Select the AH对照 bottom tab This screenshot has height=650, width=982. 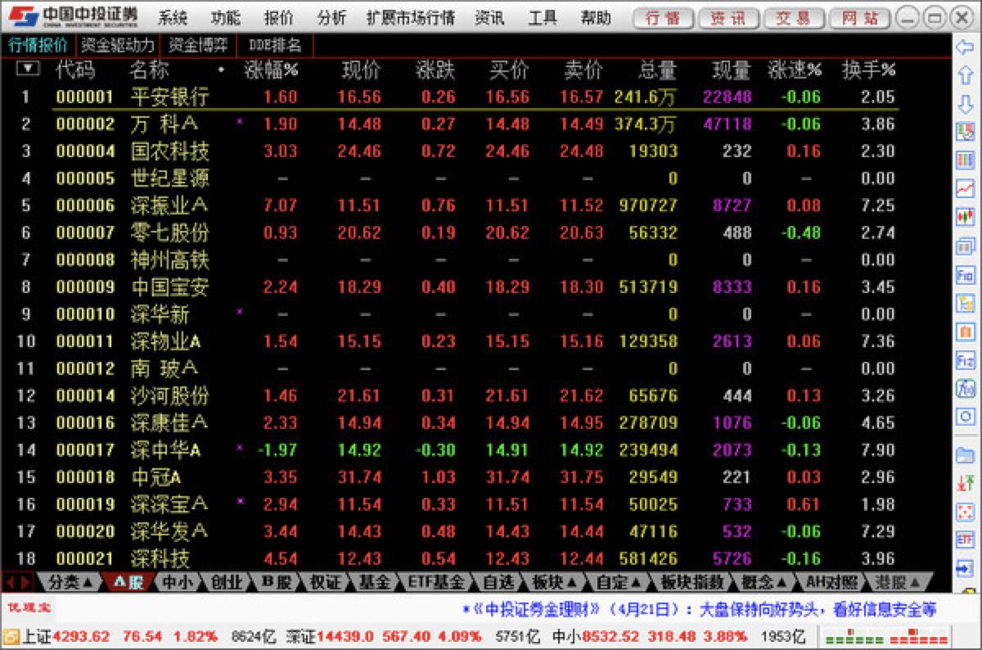[x=831, y=582]
